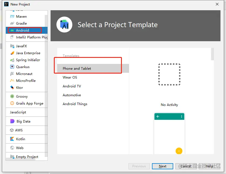Click the back arrow in activity preview
Screen dimensions: 226x174
(x=158, y=116)
